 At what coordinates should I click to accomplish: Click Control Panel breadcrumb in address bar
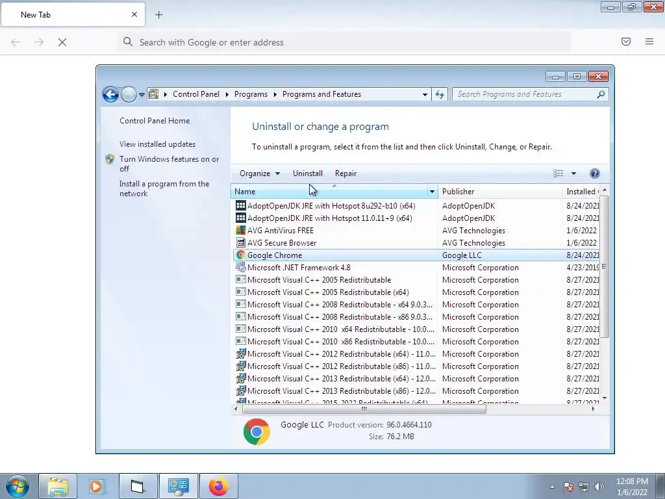[x=196, y=94]
